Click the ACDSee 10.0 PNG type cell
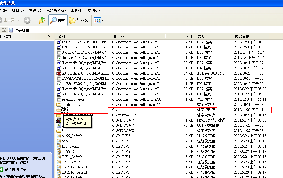 pyautogui.click(x=213, y=73)
